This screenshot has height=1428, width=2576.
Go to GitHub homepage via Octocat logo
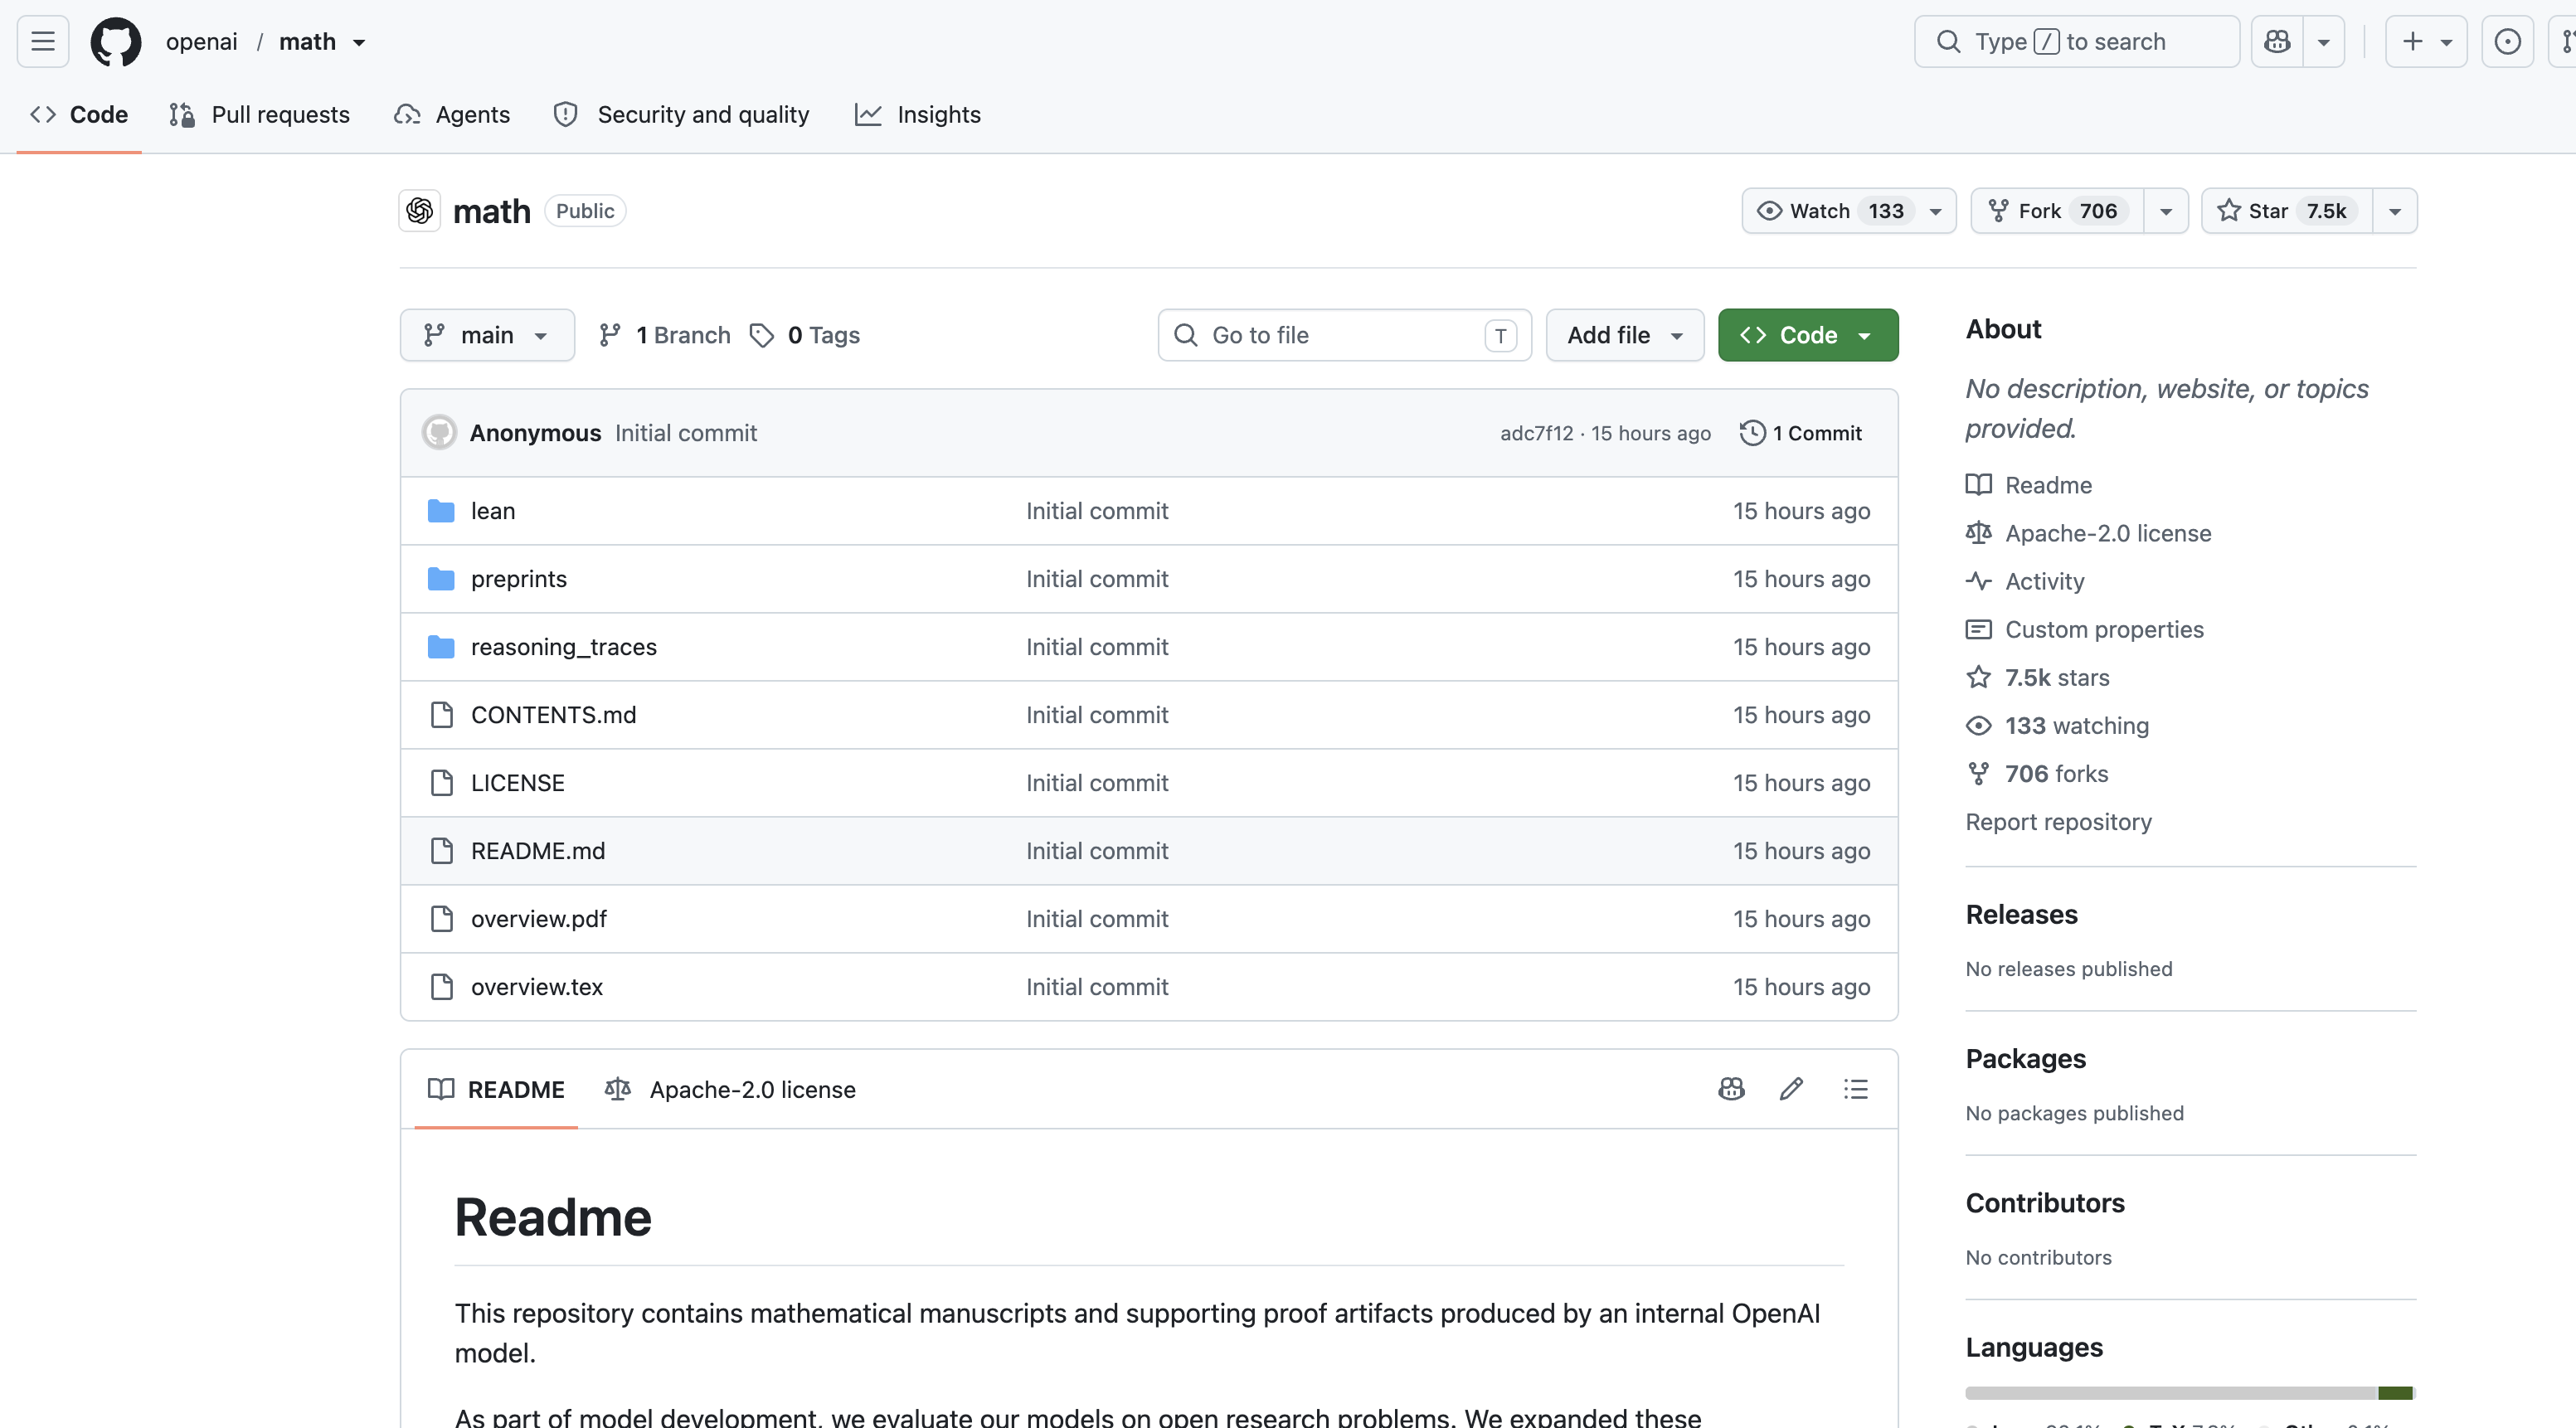tap(116, 41)
